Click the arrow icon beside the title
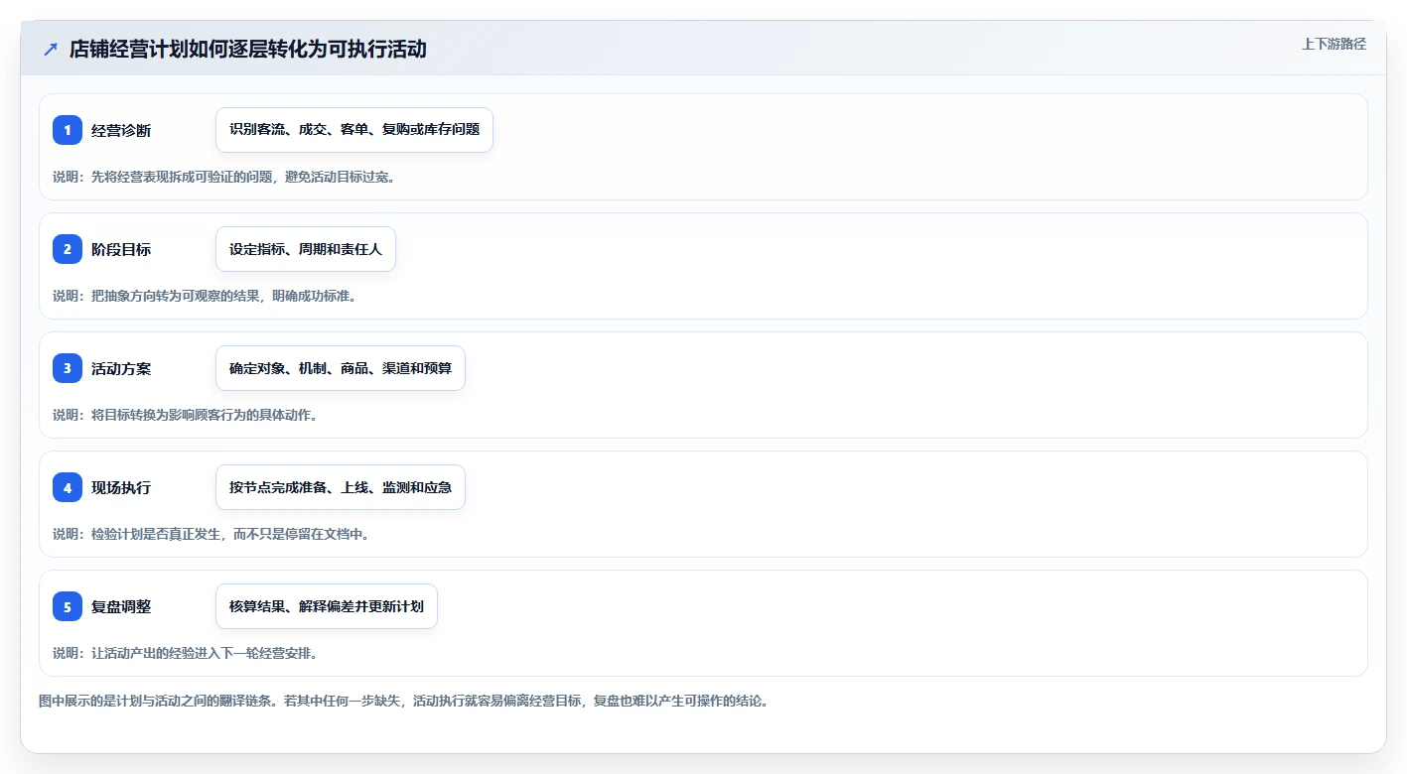Image resolution: width=1407 pixels, height=774 pixels. click(51, 49)
